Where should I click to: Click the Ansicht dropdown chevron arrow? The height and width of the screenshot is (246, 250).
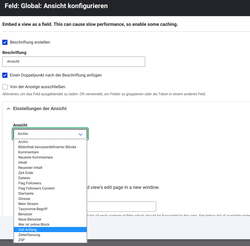click(81, 134)
